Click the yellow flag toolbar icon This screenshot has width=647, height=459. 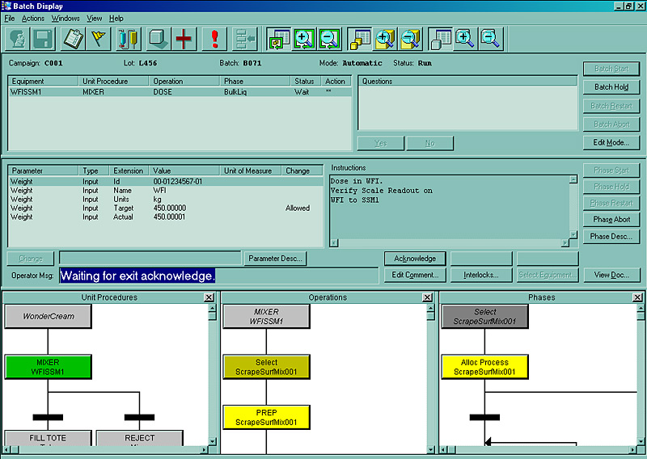coord(98,39)
